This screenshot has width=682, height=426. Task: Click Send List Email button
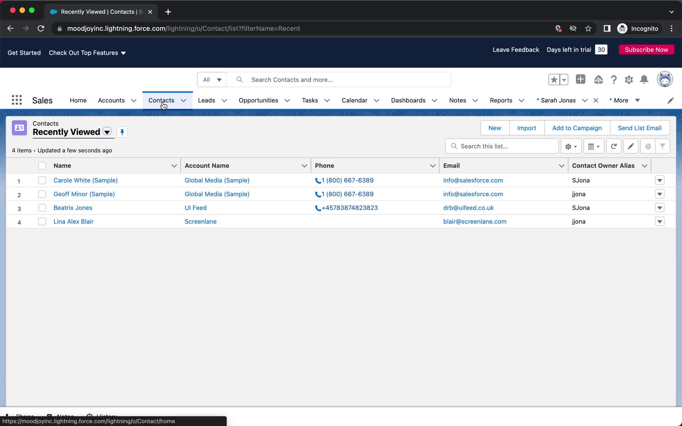click(639, 128)
